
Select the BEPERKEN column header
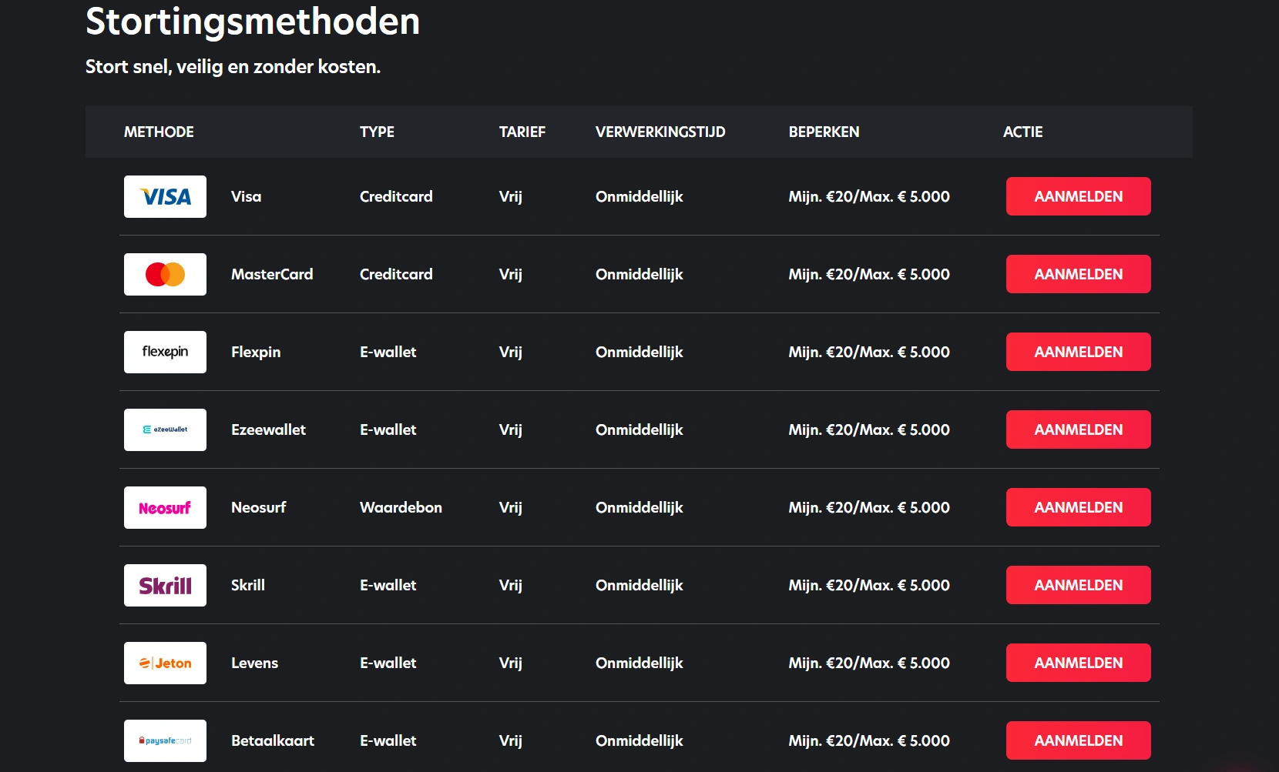pos(824,132)
